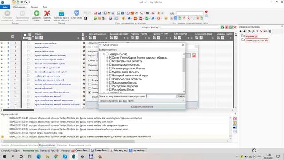Open the Файл menu tab
The width and height of the screenshot is (284, 160).
pyautogui.click(x=5, y=7)
